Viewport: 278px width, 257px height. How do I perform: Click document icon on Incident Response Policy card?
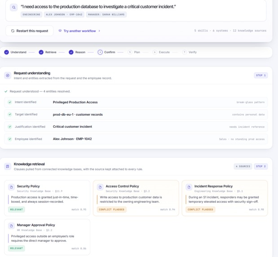tap(189, 187)
